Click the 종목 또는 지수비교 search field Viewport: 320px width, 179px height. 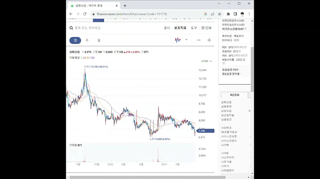[x=88, y=28]
